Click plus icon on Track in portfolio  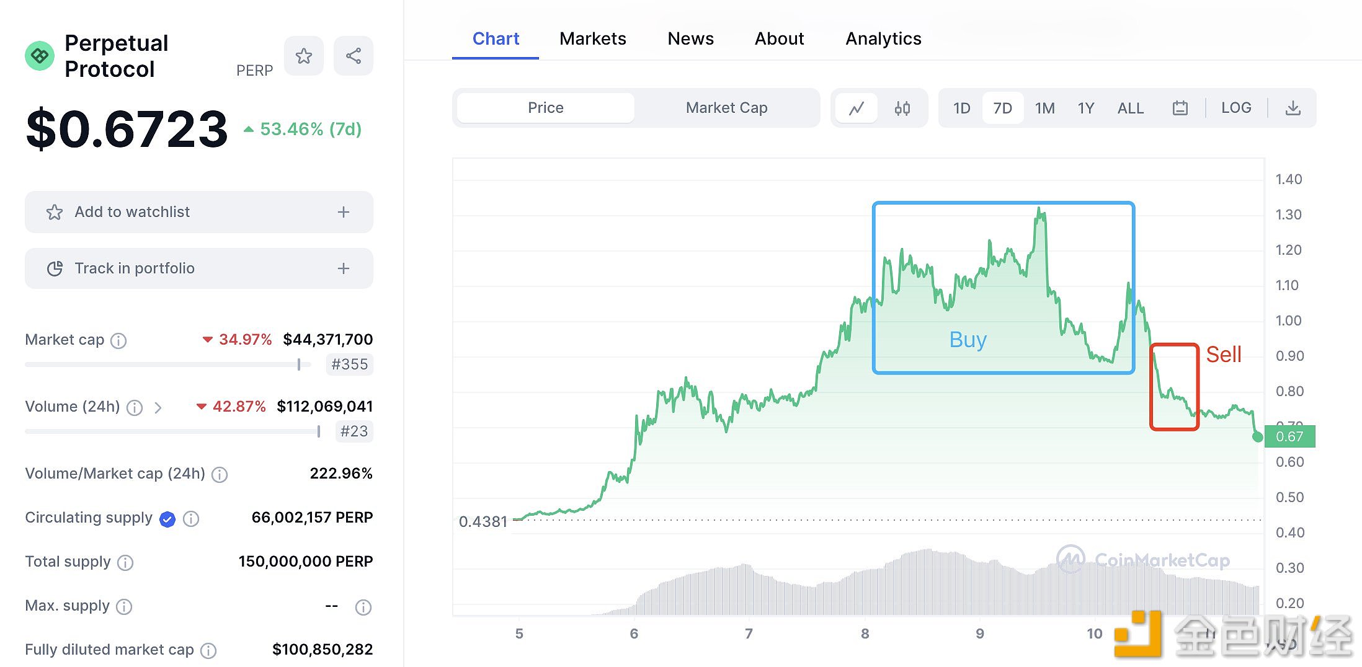click(x=344, y=268)
